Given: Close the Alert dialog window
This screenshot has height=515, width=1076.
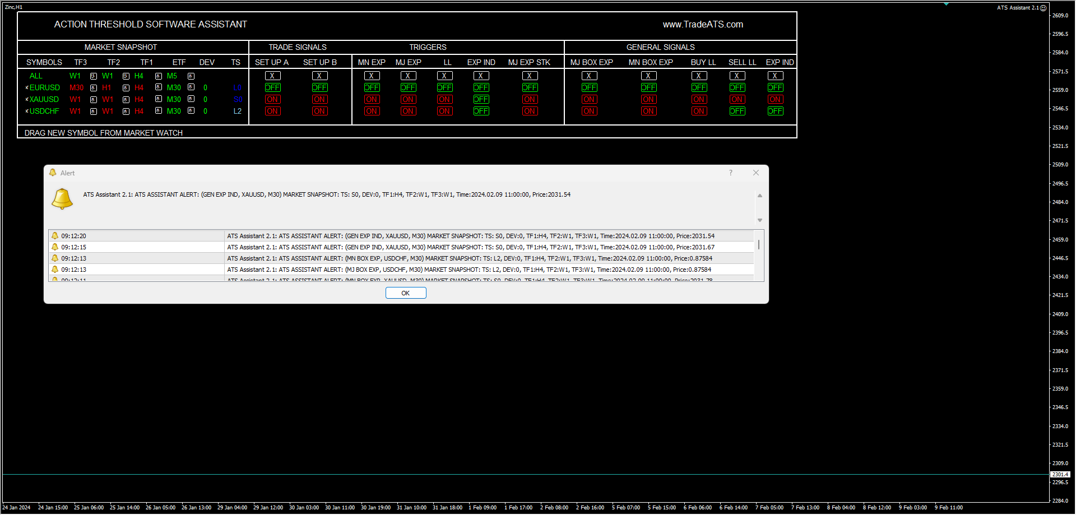Looking at the screenshot, I should (x=756, y=173).
